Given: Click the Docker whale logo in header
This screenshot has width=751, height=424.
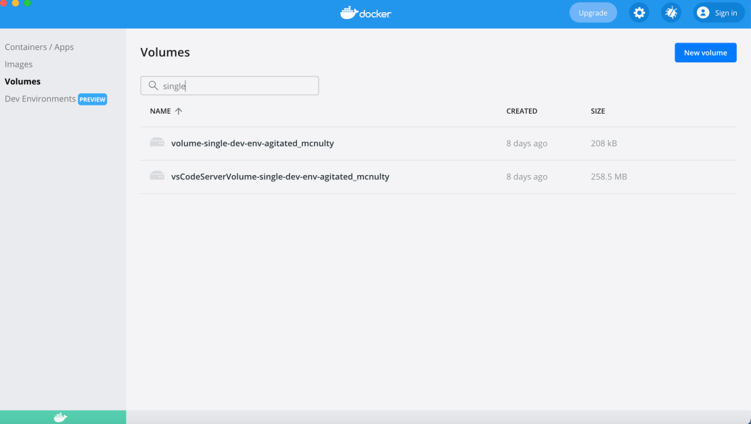Looking at the screenshot, I should [x=366, y=13].
